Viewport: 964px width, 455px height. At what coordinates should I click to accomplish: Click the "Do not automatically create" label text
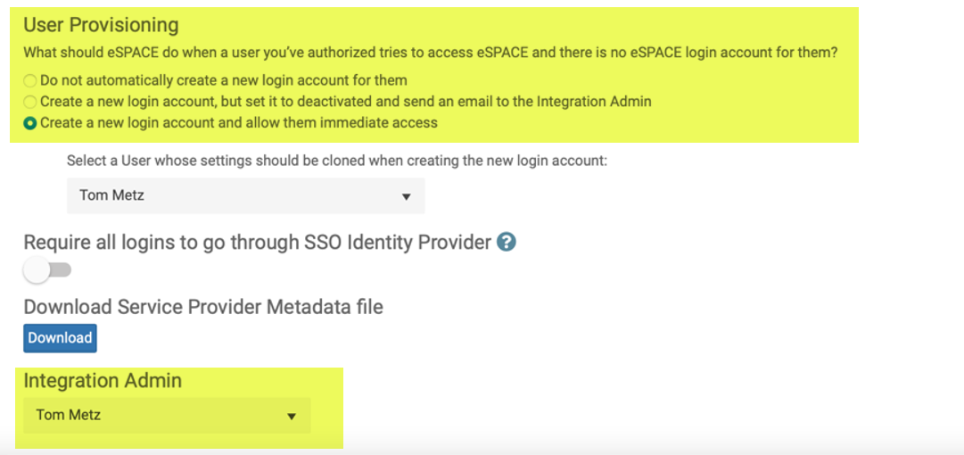(x=223, y=80)
